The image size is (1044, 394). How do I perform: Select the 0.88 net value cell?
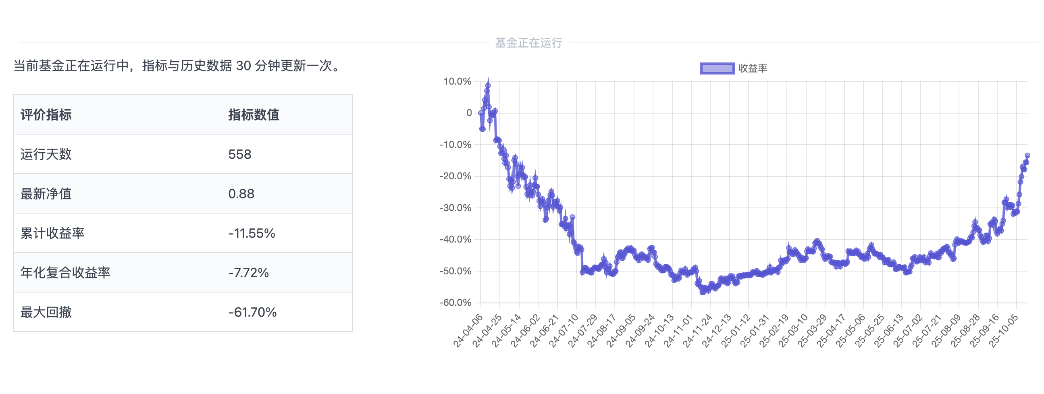[241, 193]
